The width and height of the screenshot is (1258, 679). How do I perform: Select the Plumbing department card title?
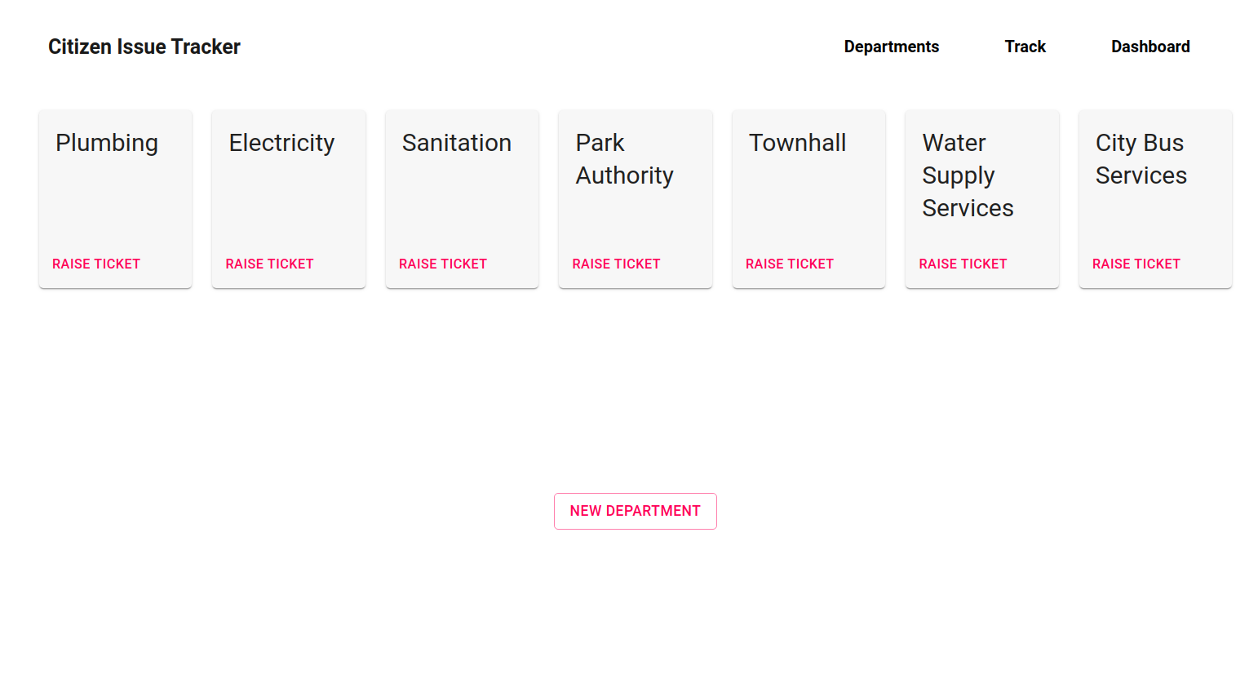click(107, 143)
